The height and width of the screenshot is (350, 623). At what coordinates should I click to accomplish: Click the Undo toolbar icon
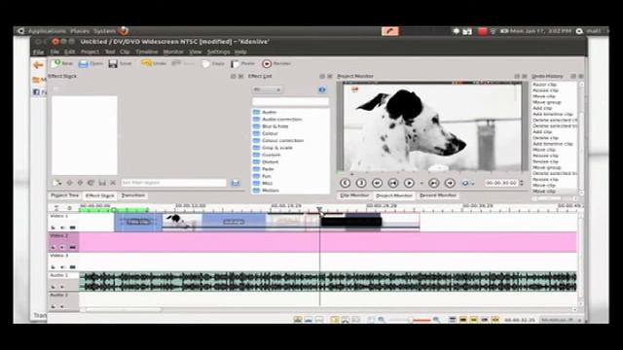(x=146, y=63)
